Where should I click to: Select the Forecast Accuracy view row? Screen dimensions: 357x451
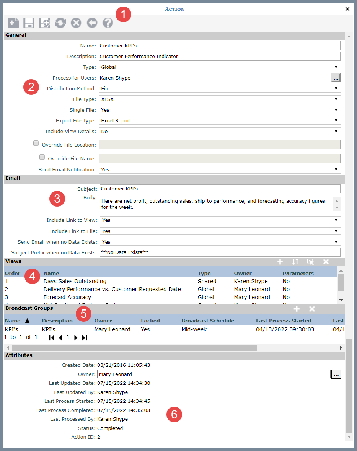pyautogui.click(x=170, y=297)
